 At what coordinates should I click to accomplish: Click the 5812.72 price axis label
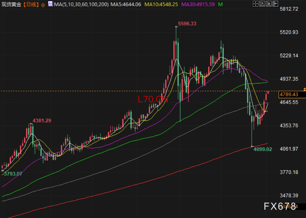[289, 9]
